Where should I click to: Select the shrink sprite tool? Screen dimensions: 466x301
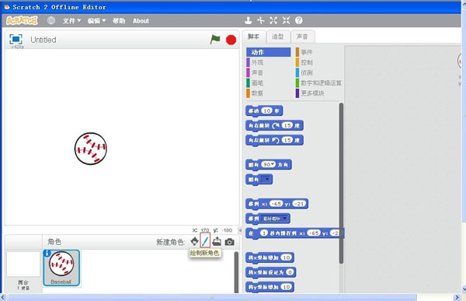[x=286, y=20]
